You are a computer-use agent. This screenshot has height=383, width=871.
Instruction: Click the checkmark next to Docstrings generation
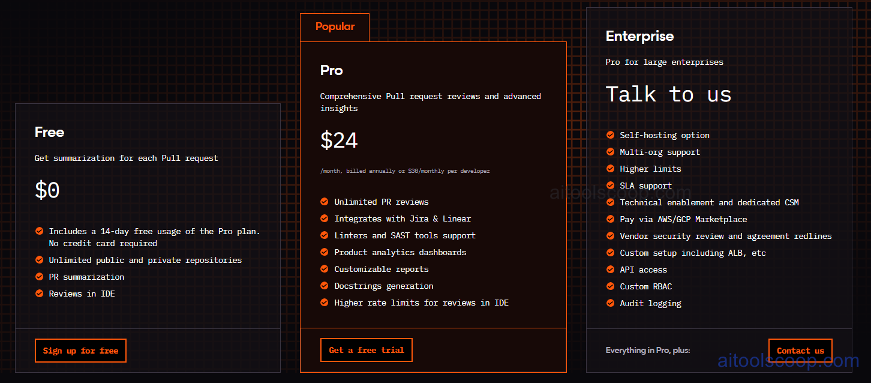point(324,286)
